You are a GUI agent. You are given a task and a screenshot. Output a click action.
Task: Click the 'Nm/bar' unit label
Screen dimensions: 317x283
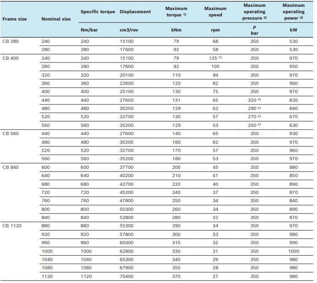[x=89, y=30]
